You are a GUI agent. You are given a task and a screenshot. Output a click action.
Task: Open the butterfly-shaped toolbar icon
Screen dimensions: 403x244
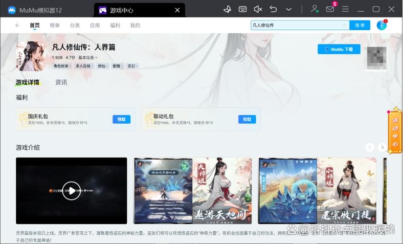coord(227,10)
